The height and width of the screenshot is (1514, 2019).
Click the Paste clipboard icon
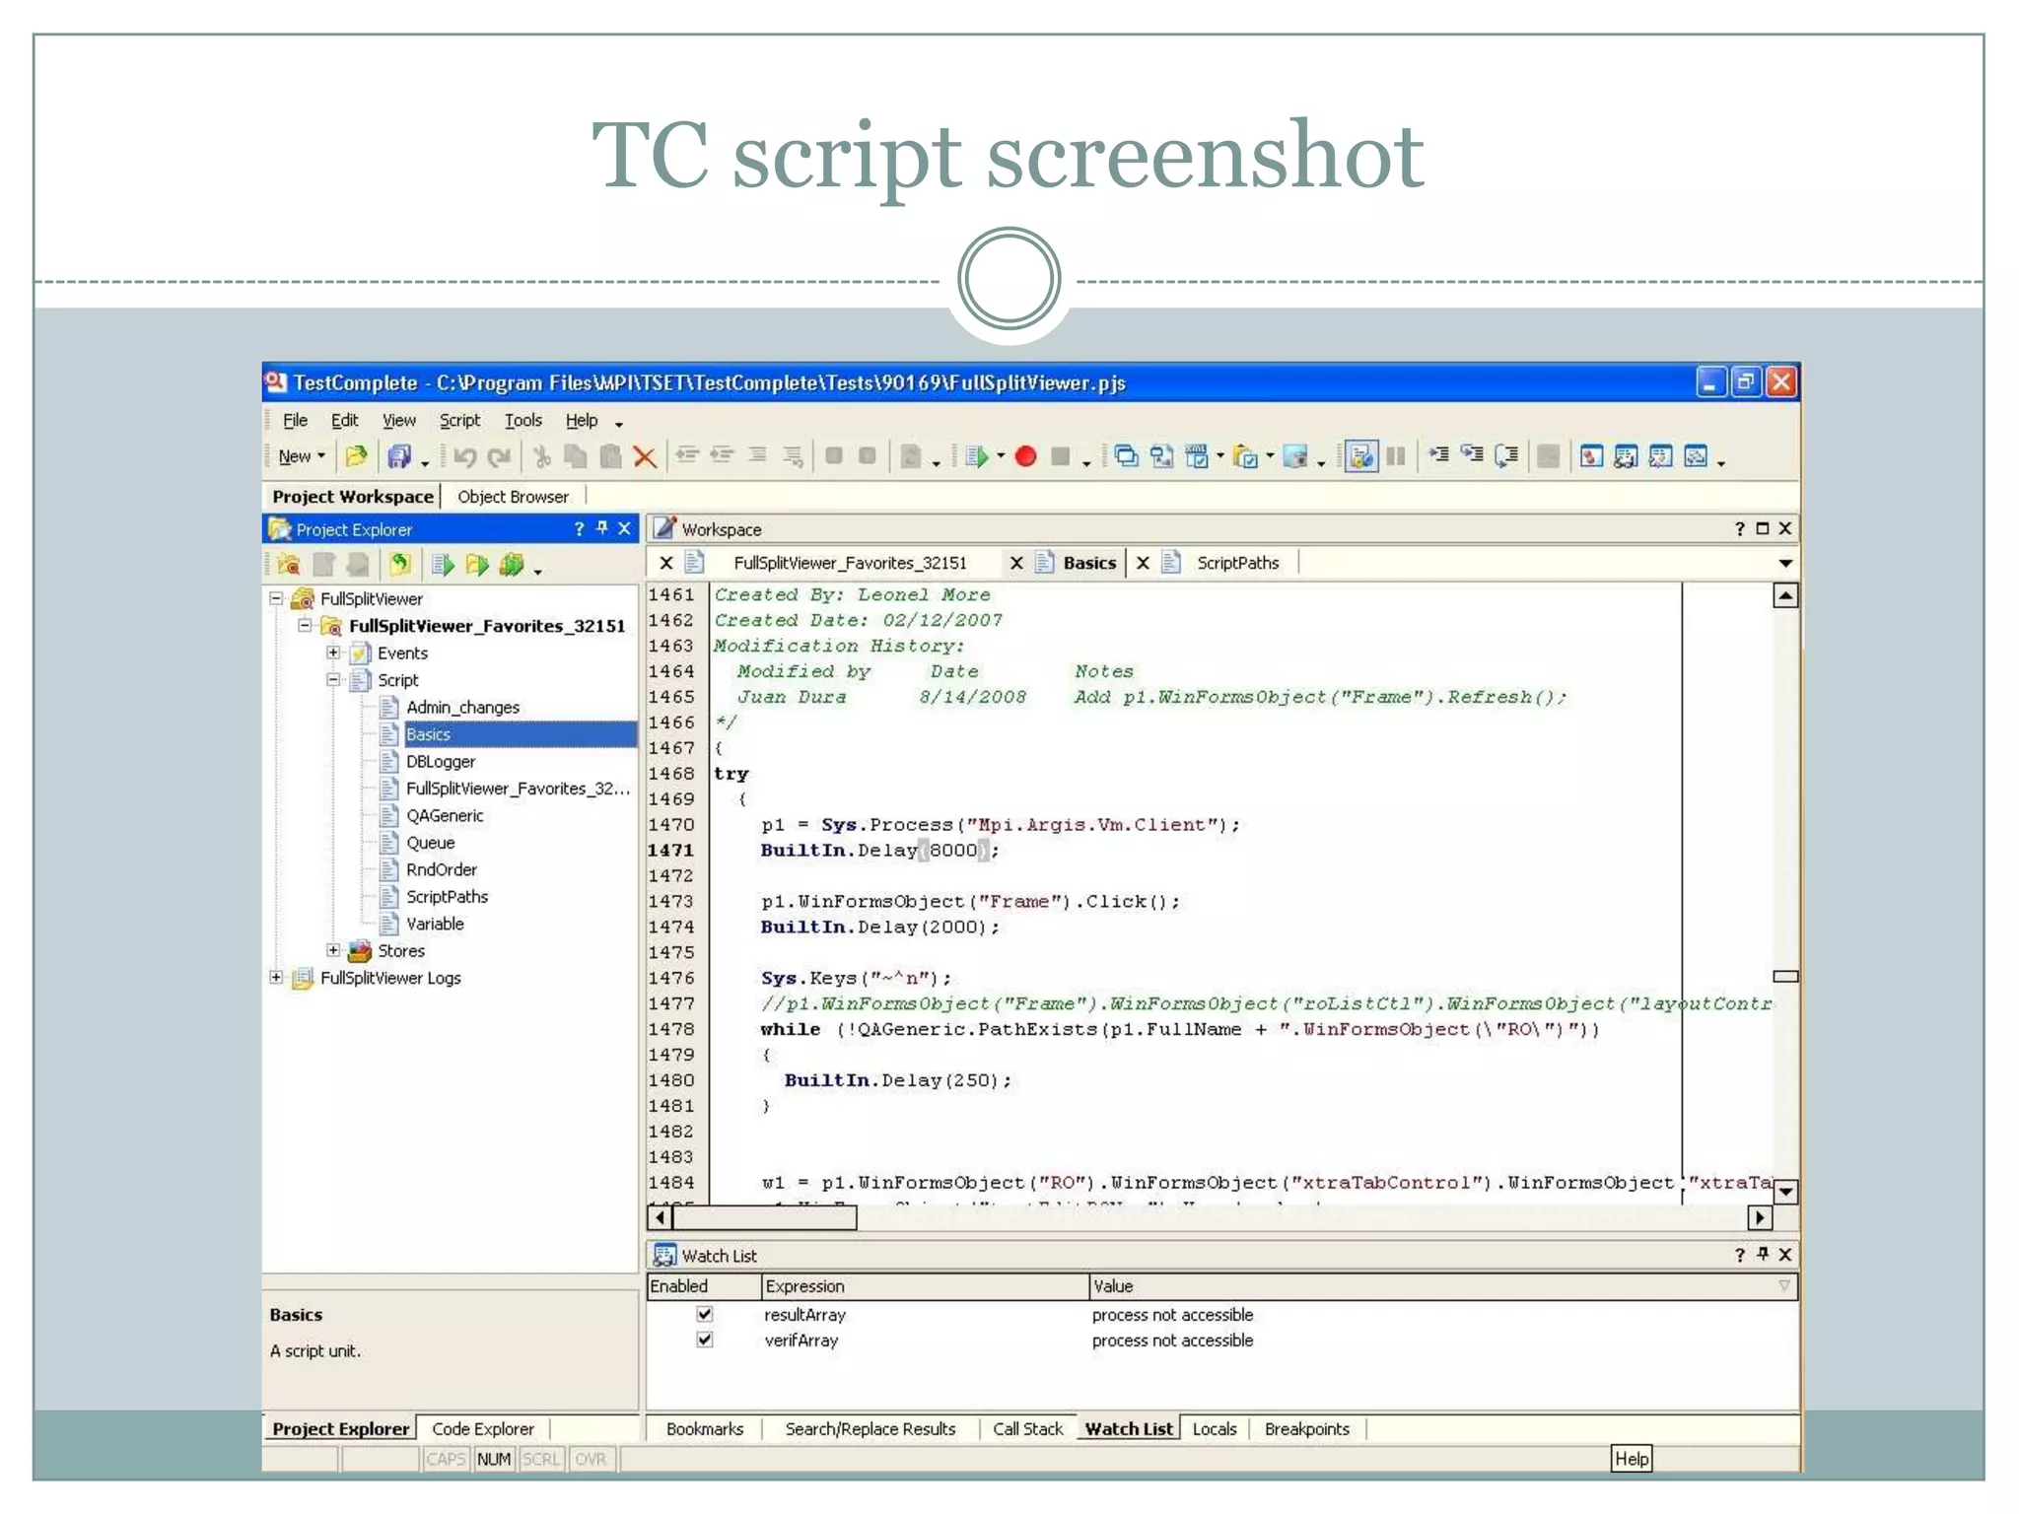(611, 456)
